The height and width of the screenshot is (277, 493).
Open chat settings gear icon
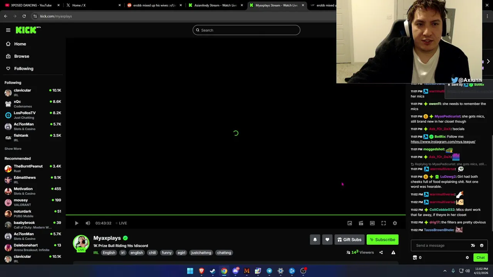pyautogui.click(x=467, y=258)
